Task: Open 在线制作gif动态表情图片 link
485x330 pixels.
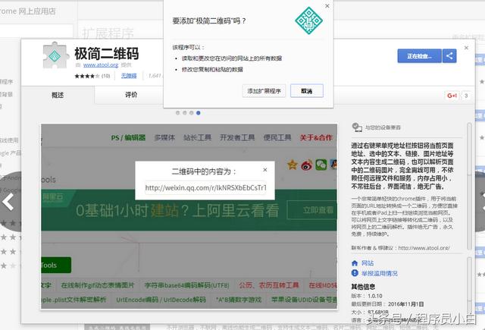Action: coord(98,285)
